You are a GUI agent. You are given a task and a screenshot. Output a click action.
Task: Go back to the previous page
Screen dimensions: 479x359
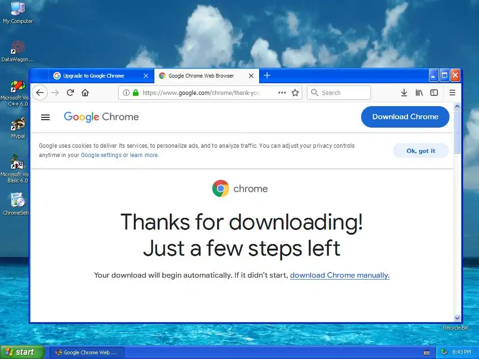(x=40, y=93)
